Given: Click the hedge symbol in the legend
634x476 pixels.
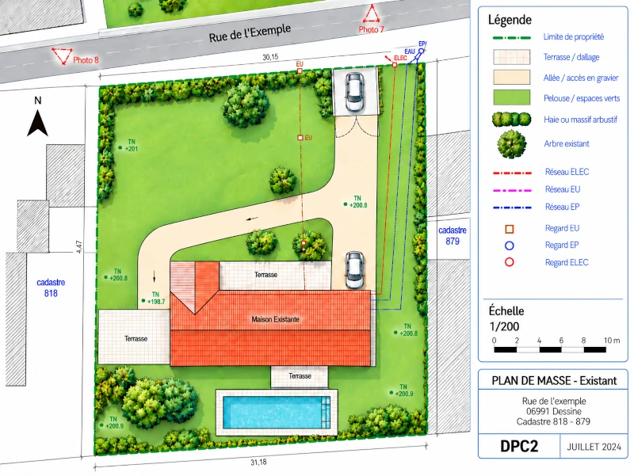Looking at the screenshot, I should (x=511, y=120).
